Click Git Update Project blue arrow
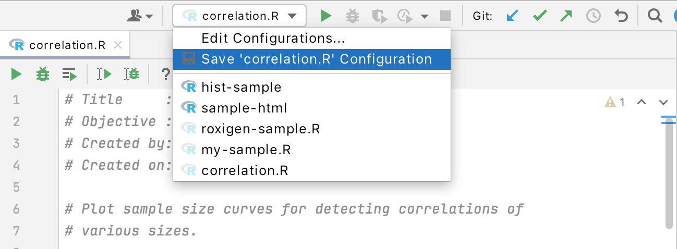 click(513, 16)
